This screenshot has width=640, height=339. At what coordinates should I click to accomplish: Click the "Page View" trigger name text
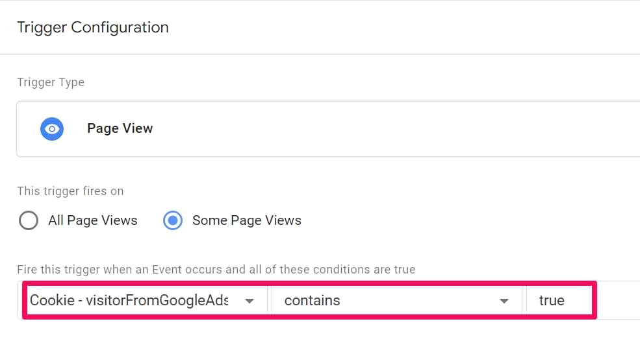[x=120, y=128]
